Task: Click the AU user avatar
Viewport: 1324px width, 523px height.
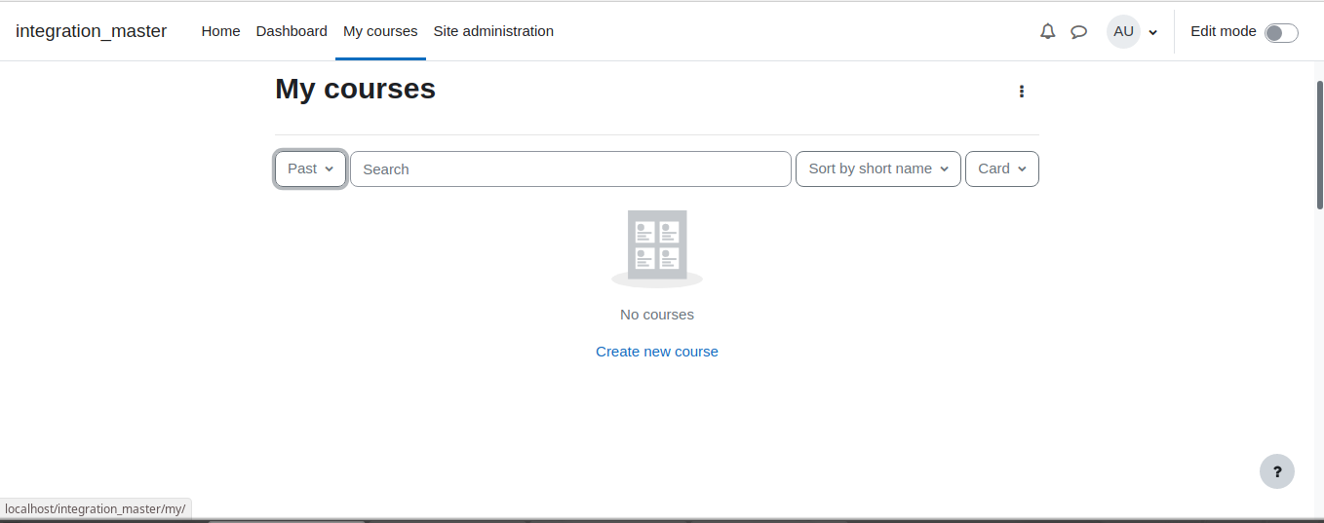Action: point(1123,31)
